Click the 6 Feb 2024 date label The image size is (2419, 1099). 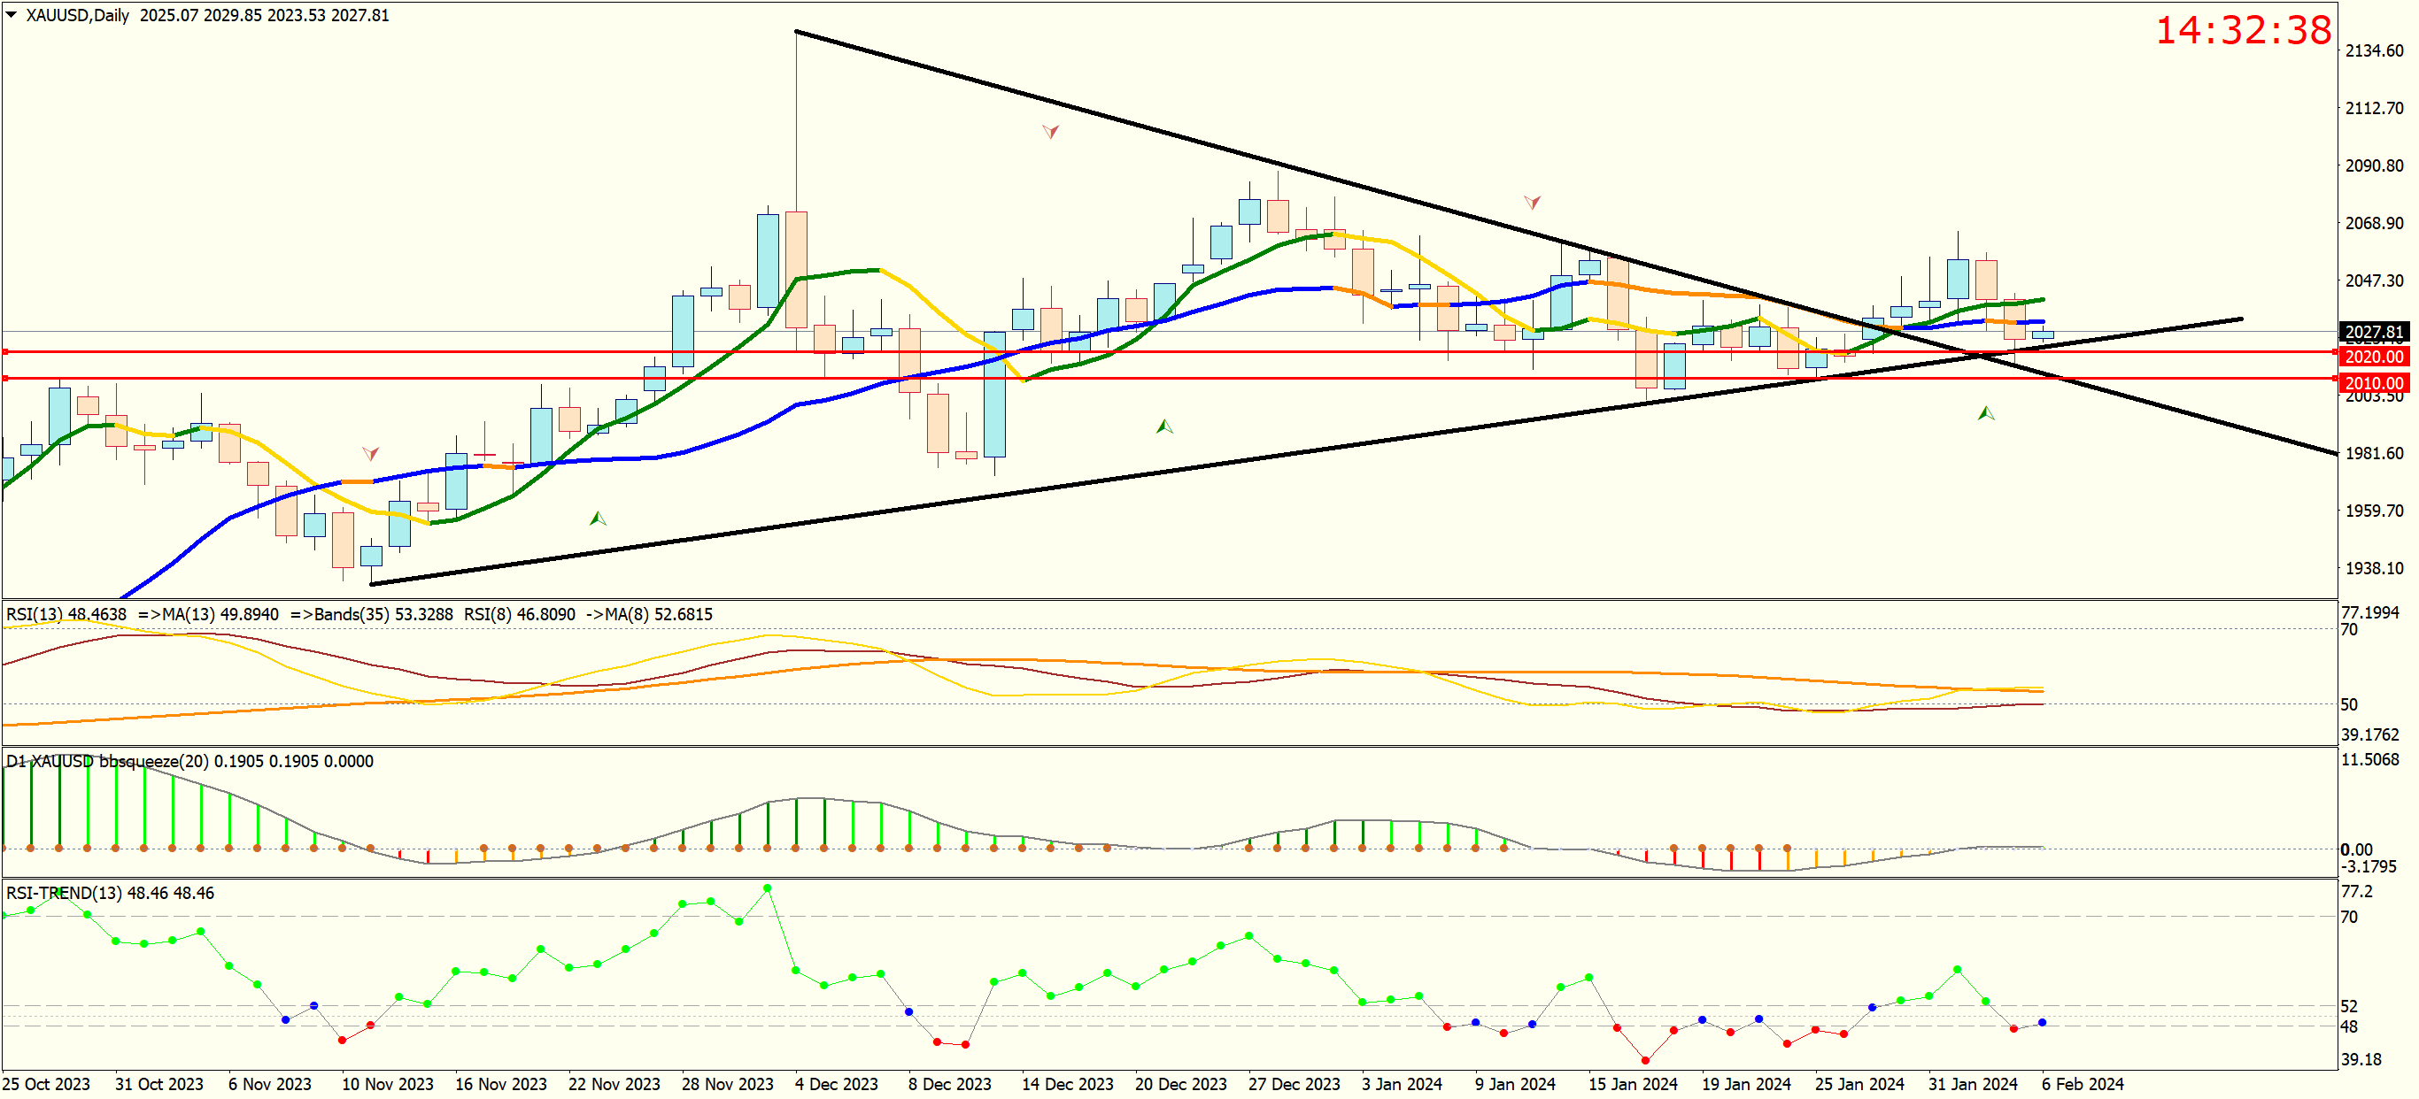tap(2082, 1084)
